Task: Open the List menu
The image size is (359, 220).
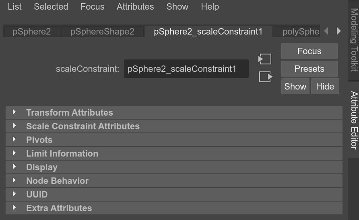Action: tap(14, 7)
